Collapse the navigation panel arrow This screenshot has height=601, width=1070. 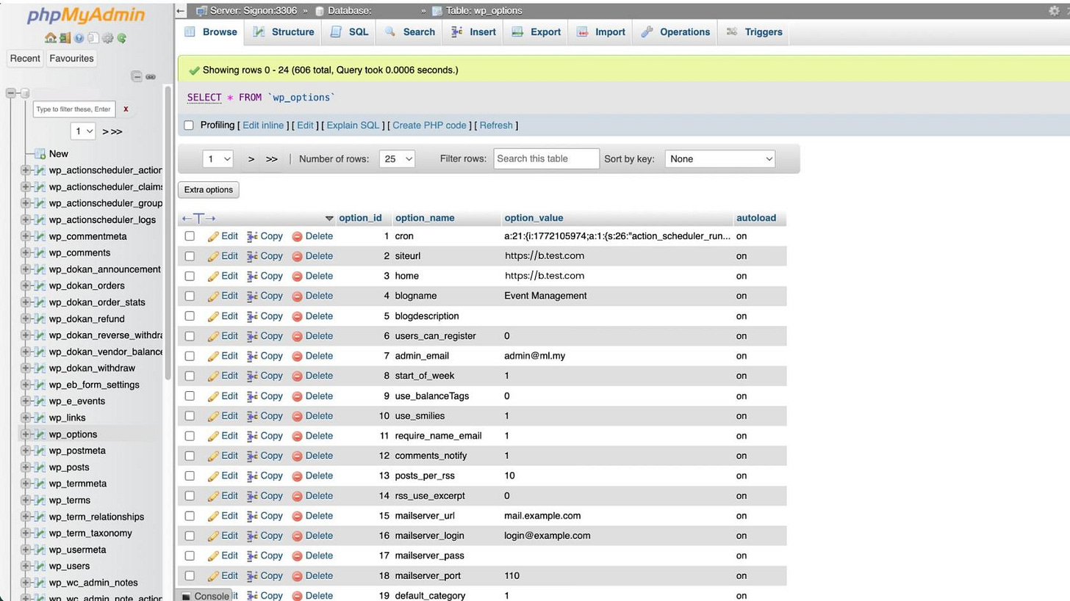coord(181,10)
